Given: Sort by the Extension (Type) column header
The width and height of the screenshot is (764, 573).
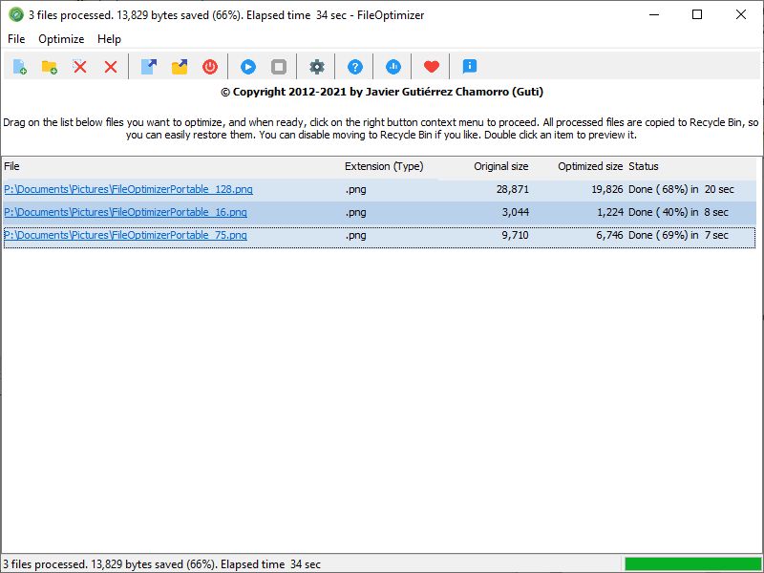Looking at the screenshot, I should (x=385, y=166).
